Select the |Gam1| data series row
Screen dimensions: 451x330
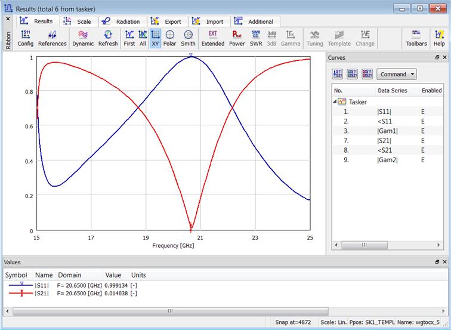387,131
